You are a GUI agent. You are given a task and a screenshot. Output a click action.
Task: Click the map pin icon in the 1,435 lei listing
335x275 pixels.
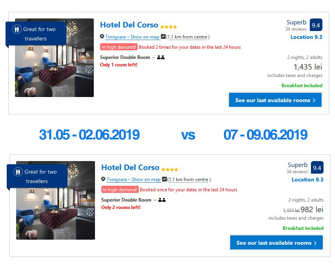coord(102,37)
